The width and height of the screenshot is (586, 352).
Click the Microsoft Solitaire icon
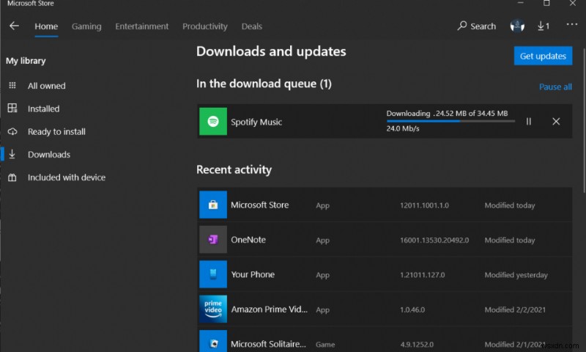pos(213,341)
